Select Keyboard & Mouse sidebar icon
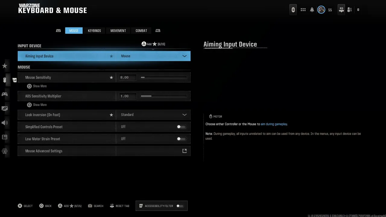This screenshot has width=386, height=217. point(5,80)
